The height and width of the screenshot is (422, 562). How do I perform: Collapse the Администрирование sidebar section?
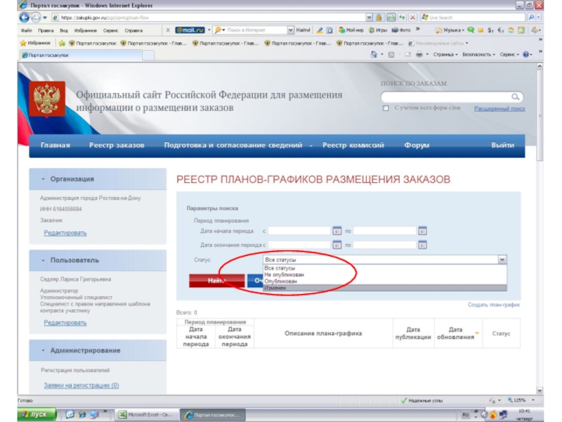pos(44,350)
